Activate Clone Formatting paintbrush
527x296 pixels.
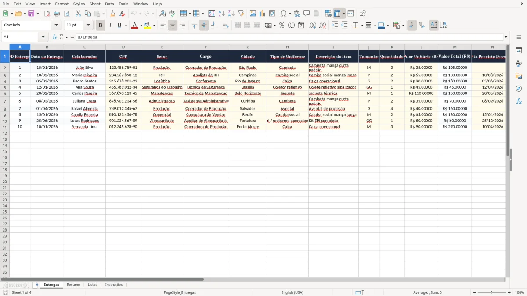(x=112, y=14)
